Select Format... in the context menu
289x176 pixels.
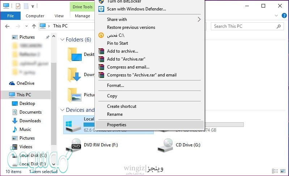tap(115, 85)
